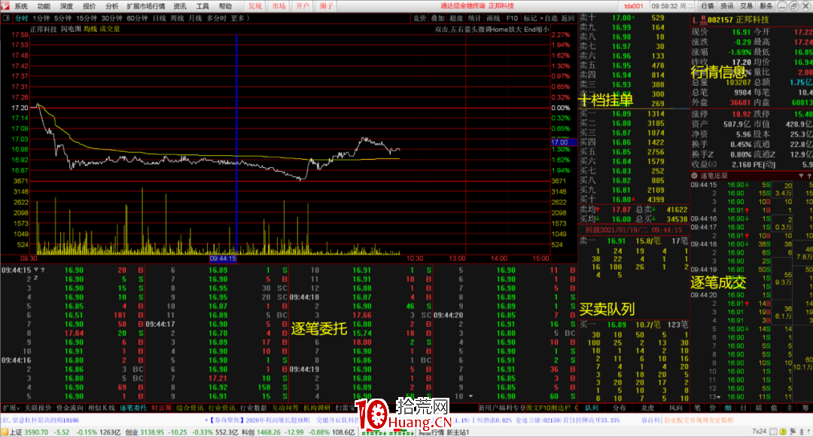Click the 更多 period expander
The image size is (813, 437).
(x=240, y=18)
